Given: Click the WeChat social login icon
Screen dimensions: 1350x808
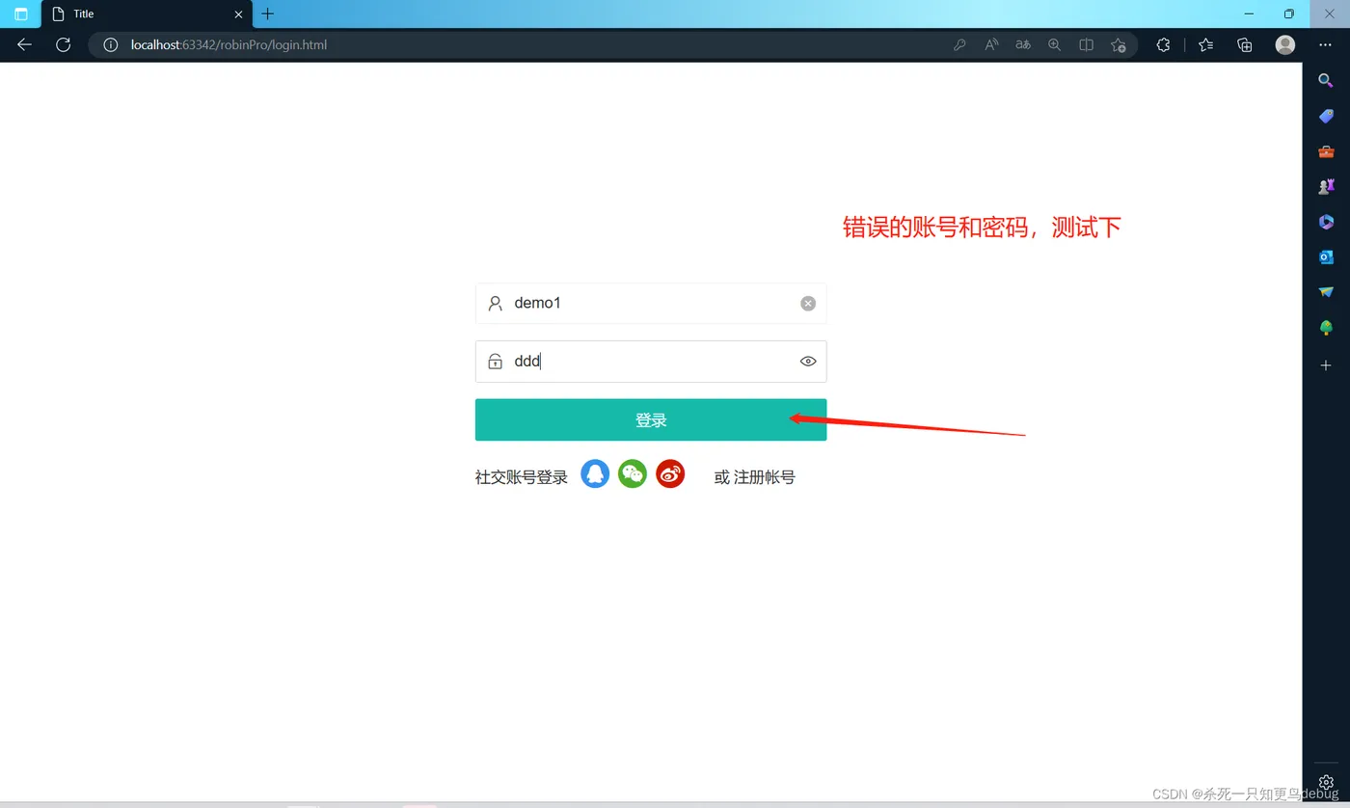Looking at the screenshot, I should click(x=633, y=473).
